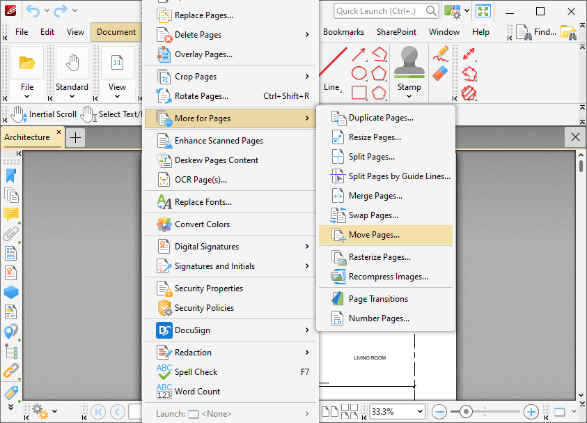587x423 pixels.
Task: Close the Architecture tab
Action: (x=58, y=132)
